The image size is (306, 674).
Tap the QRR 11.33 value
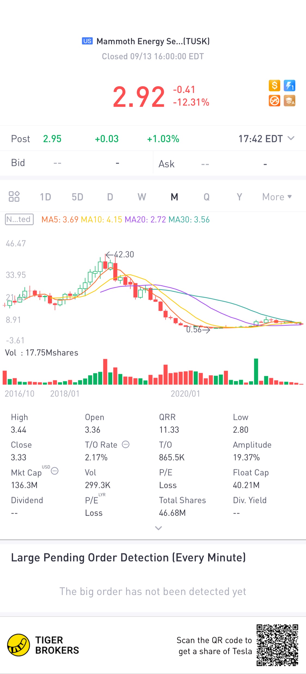[169, 430]
